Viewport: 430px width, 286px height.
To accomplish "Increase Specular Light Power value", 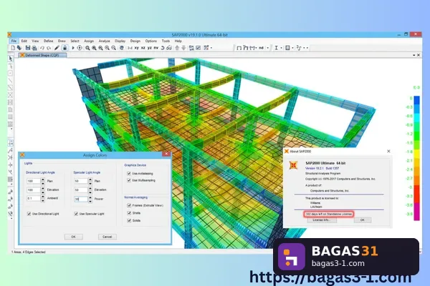I will 90,197.
